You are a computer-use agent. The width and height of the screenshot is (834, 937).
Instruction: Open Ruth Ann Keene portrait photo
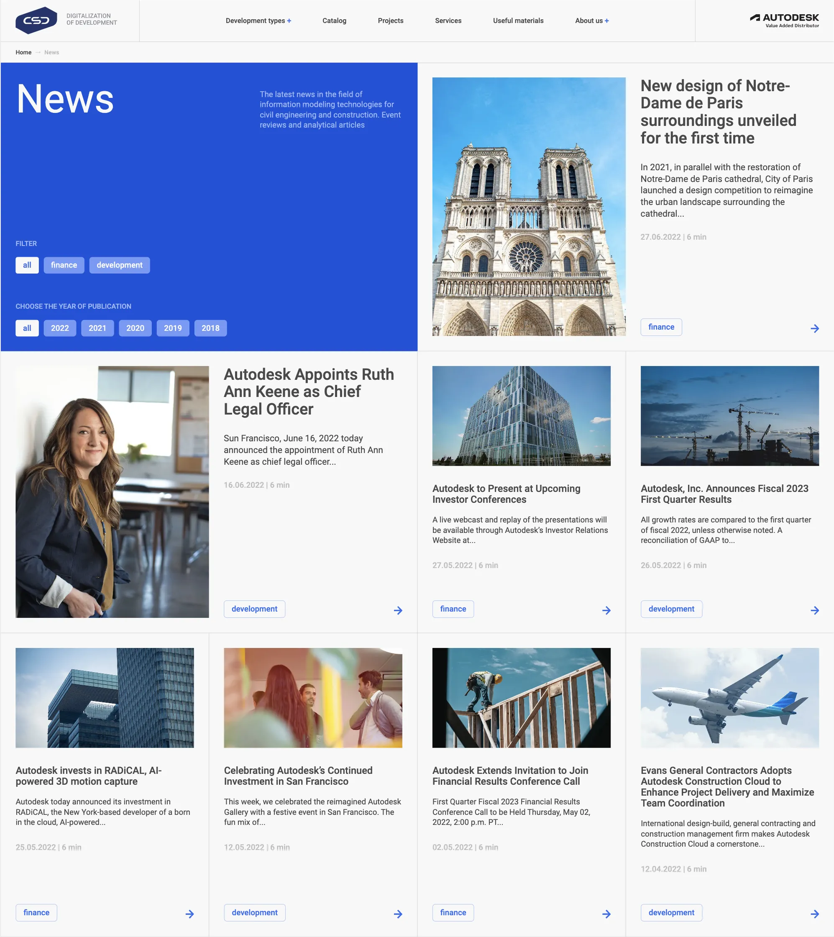tap(112, 492)
